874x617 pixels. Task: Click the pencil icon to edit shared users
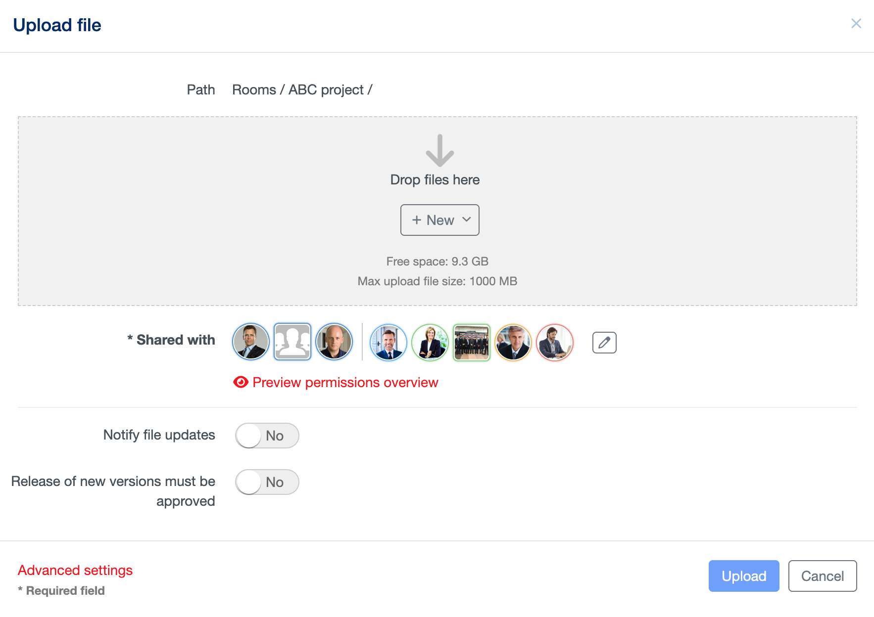[604, 343]
